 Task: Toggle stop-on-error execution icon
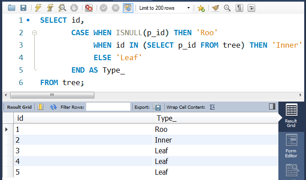(89, 8)
